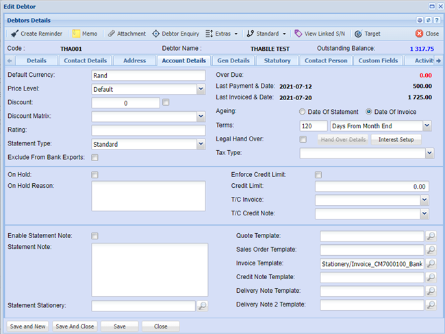Click the Target toolbar icon
The width and height of the screenshot is (445, 334).
(x=357, y=33)
